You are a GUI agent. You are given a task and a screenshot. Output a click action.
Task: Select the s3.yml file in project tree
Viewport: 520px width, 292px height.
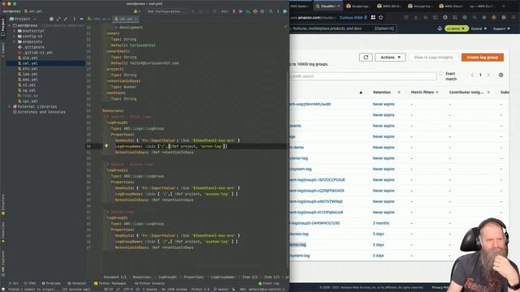point(27,85)
